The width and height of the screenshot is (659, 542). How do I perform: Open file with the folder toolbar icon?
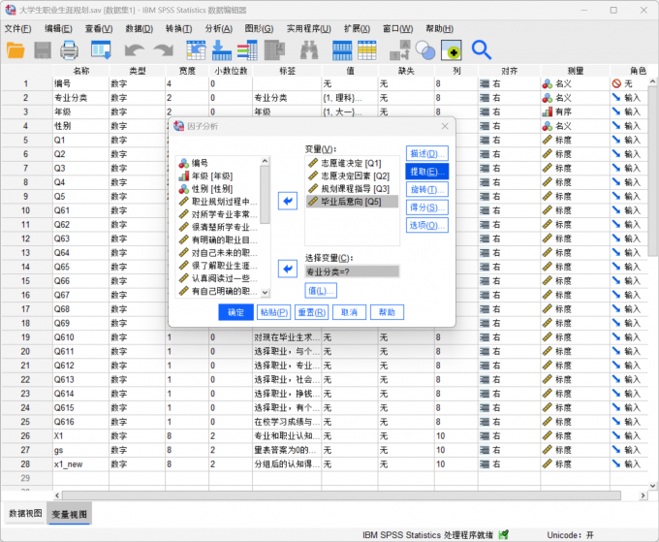coord(16,50)
